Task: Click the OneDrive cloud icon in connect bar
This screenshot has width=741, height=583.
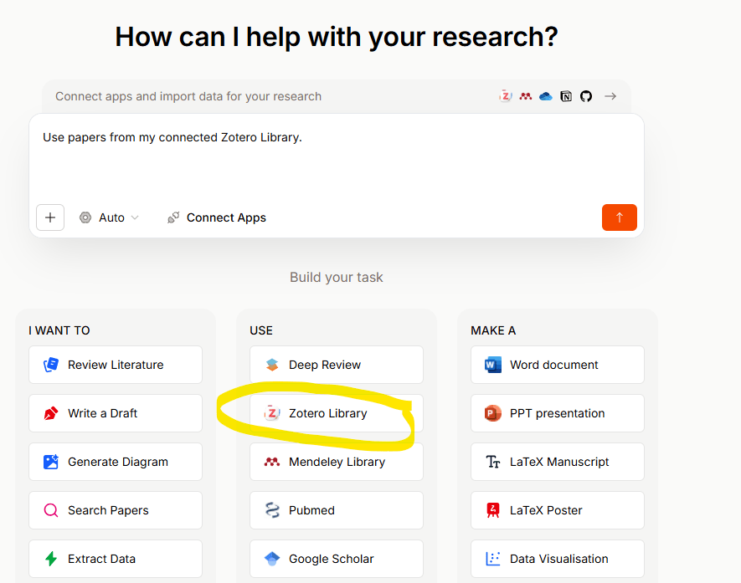Action: pyautogui.click(x=546, y=96)
